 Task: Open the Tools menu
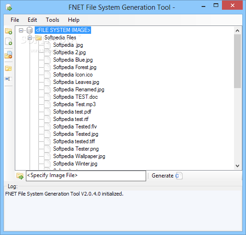(52, 20)
